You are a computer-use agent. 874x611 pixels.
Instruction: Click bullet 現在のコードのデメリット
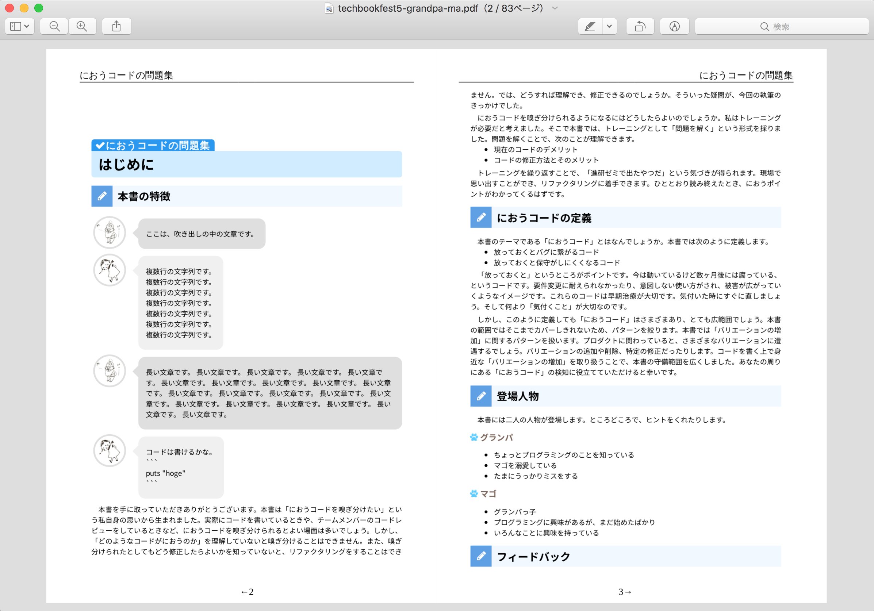pos(536,150)
